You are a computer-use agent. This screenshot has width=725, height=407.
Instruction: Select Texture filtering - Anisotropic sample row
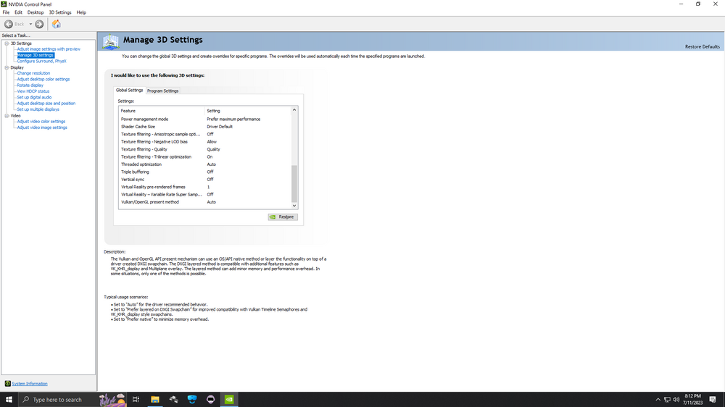(205, 134)
